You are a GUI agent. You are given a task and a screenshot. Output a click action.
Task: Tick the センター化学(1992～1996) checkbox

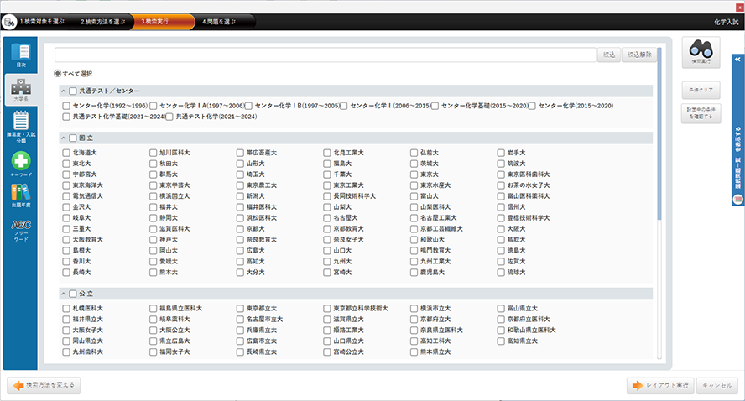point(66,106)
